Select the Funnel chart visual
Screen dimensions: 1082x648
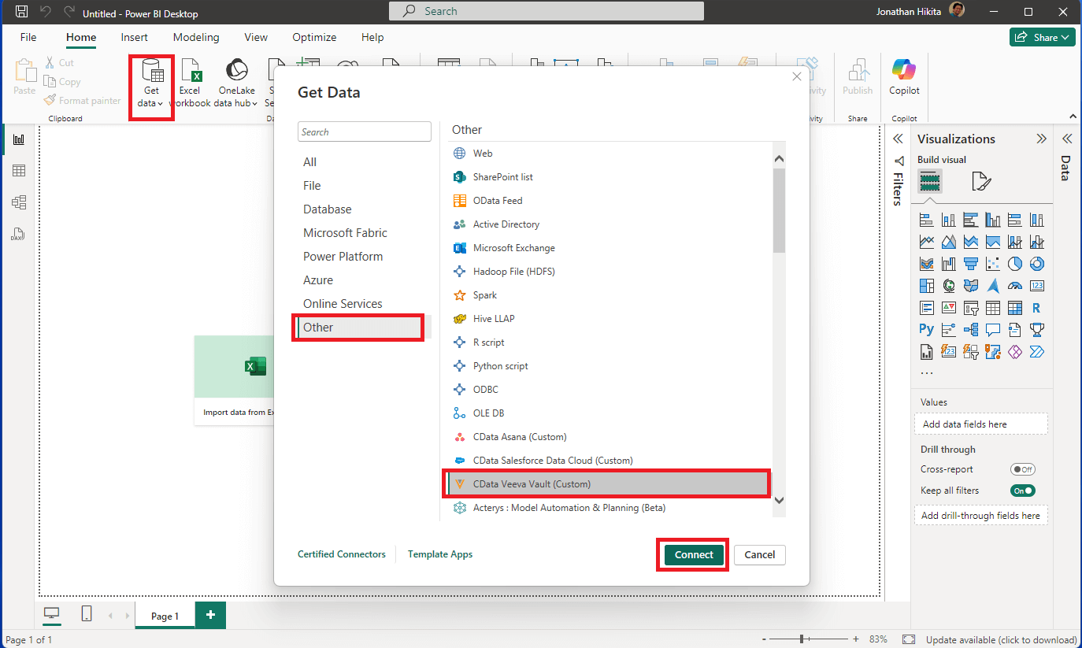point(971,264)
